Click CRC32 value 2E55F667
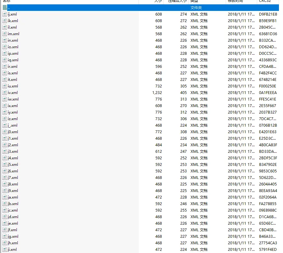 pos(267,106)
